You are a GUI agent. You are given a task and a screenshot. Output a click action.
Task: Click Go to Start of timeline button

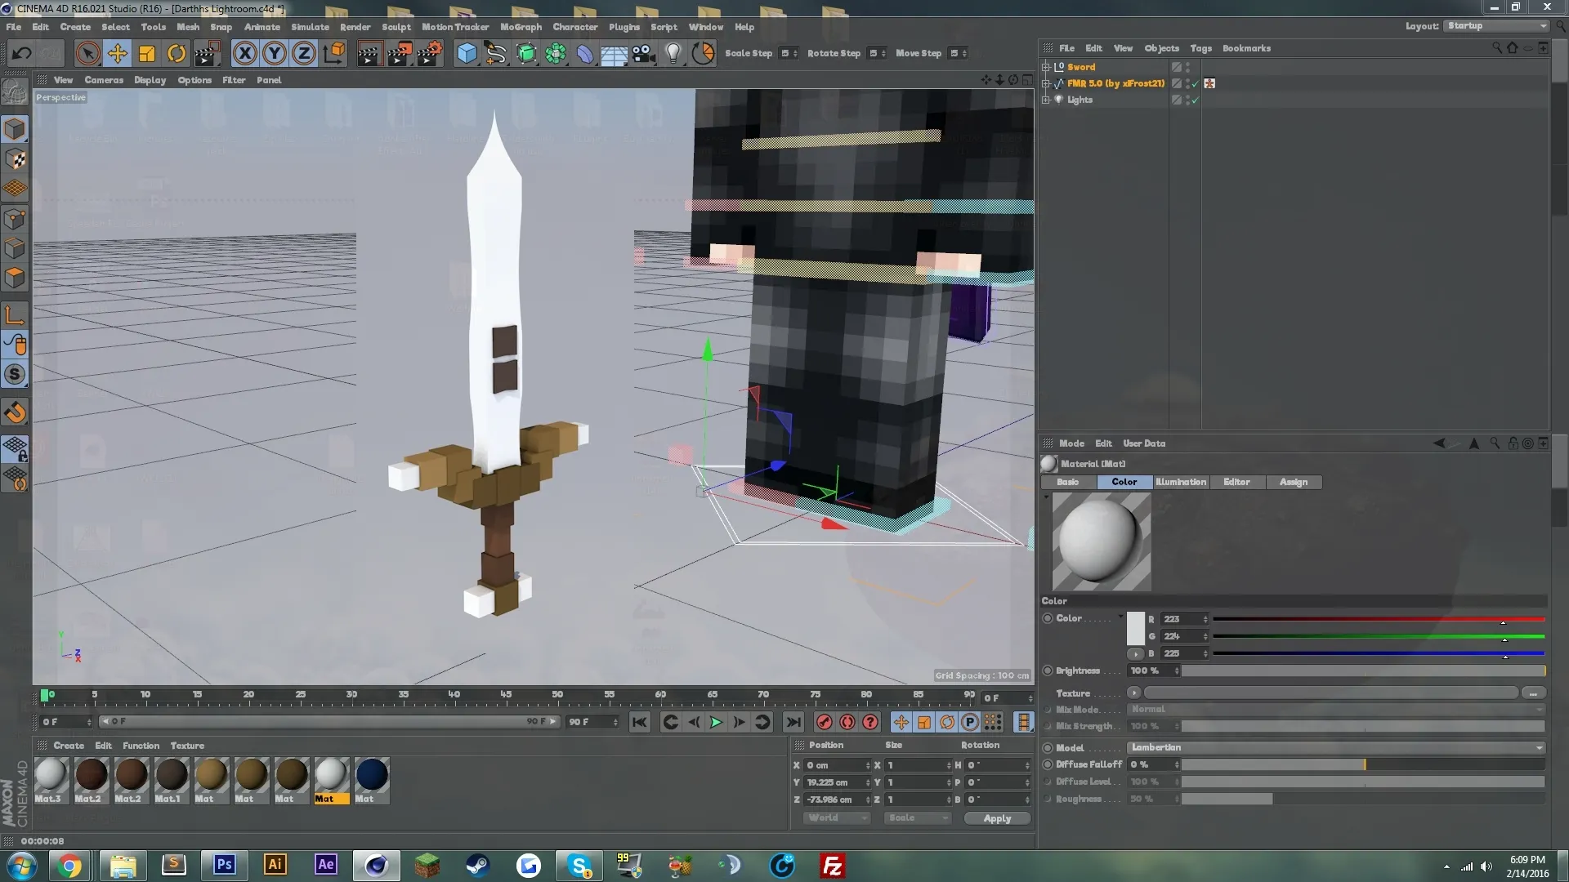click(x=640, y=722)
